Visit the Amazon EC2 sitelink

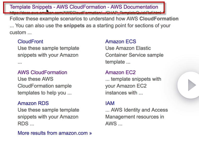(x=120, y=72)
